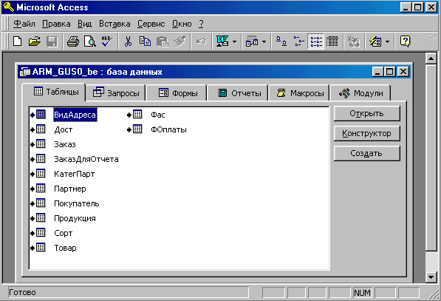Click the Конструктор button

(x=366, y=133)
